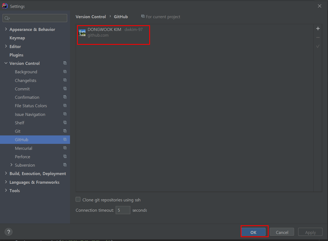Open Confirmation settings page
The width and height of the screenshot is (328, 241).
(x=27, y=97)
